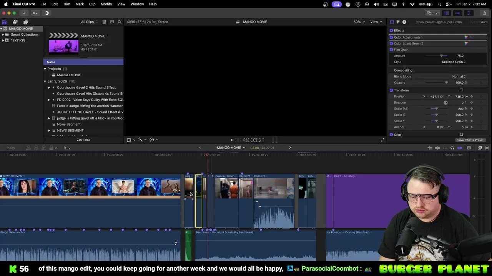Expand the Smart Collections folder
Viewport: 492px width, 276px height.
(3, 34)
